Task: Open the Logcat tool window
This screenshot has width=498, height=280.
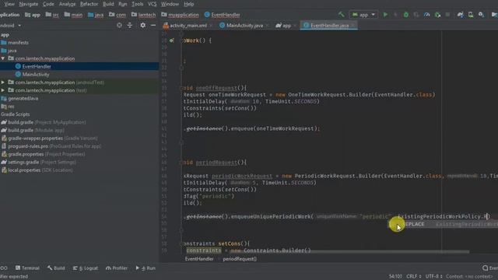Action: [x=86, y=268]
